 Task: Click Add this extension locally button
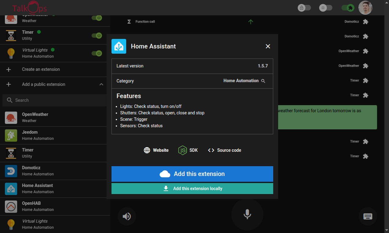tap(192, 189)
